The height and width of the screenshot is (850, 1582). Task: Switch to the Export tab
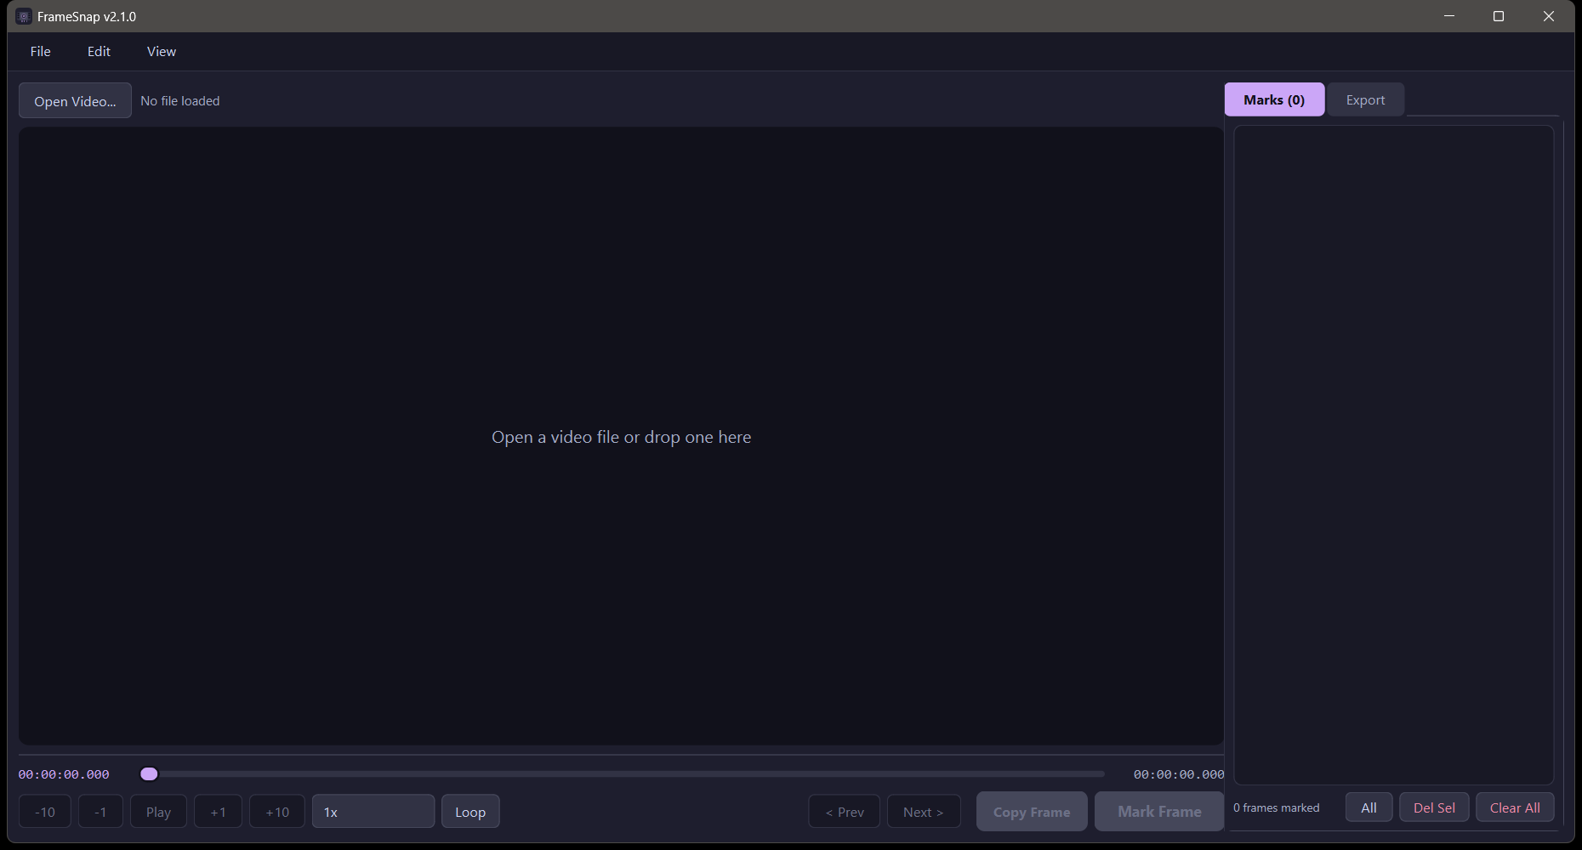(1365, 99)
